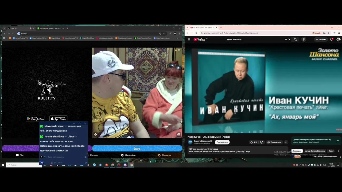The width and height of the screenshot is (342, 192).
Task: Open the kick.com bookmark
Action: click(x=143, y=38)
